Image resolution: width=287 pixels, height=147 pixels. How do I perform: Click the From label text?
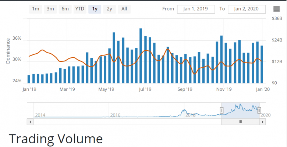pyautogui.click(x=168, y=9)
